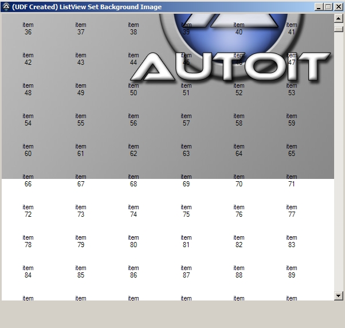Click list entry item 80
The width and height of the screenshot is (345, 328).
tap(134, 241)
